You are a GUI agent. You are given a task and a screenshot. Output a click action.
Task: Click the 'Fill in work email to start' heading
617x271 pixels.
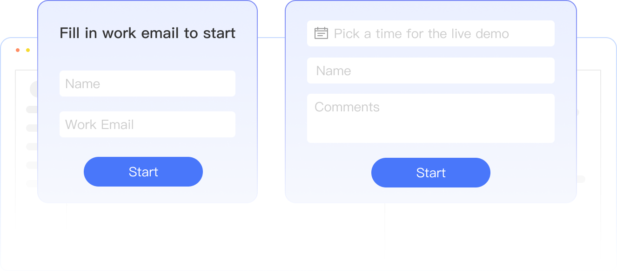click(147, 33)
